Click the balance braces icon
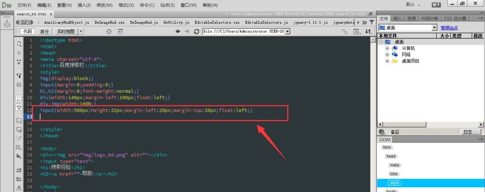 tap(19, 85)
